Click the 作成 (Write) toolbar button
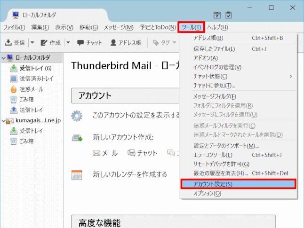The width and height of the screenshot is (304, 228). click(51, 43)
